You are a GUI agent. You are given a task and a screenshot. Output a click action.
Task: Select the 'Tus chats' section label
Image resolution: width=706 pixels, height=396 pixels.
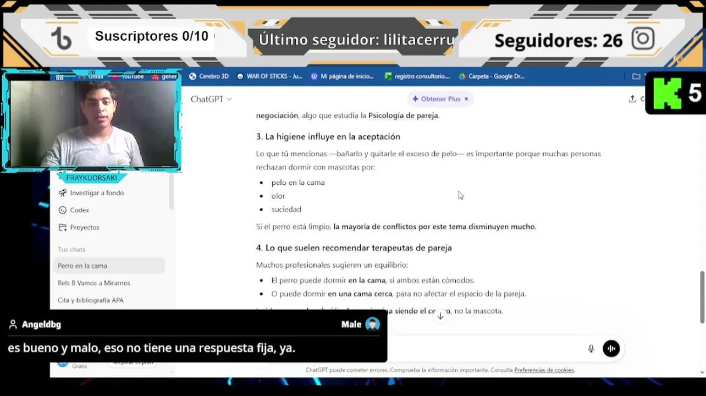click(71, 250)
